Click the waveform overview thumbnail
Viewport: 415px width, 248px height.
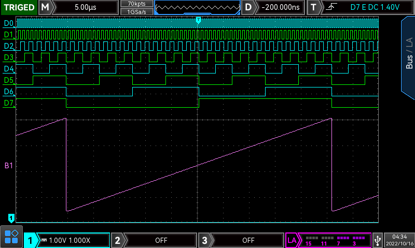pyautogui.click(x=197, y=7)
